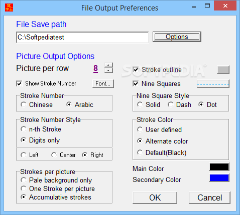
Task: Click the black Main Color swatch
Action: (219, 167)
